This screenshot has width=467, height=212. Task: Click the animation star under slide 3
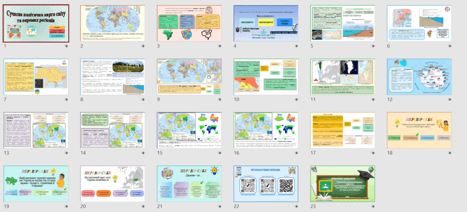[x=220, y=46]
